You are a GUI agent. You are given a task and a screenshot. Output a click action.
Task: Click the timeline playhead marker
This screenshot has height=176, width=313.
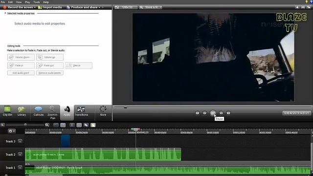[x=135, y=130]
